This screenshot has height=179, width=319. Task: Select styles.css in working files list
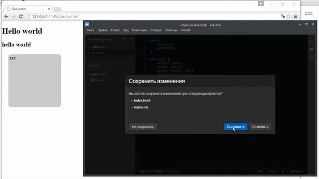tap(98, 53)
